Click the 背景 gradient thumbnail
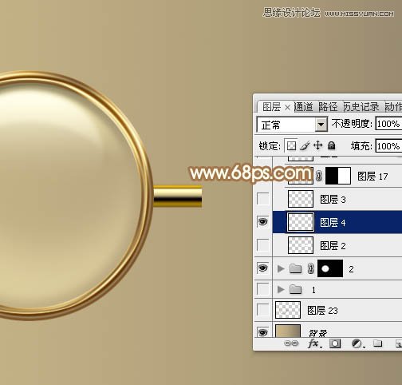 (288, 331)
